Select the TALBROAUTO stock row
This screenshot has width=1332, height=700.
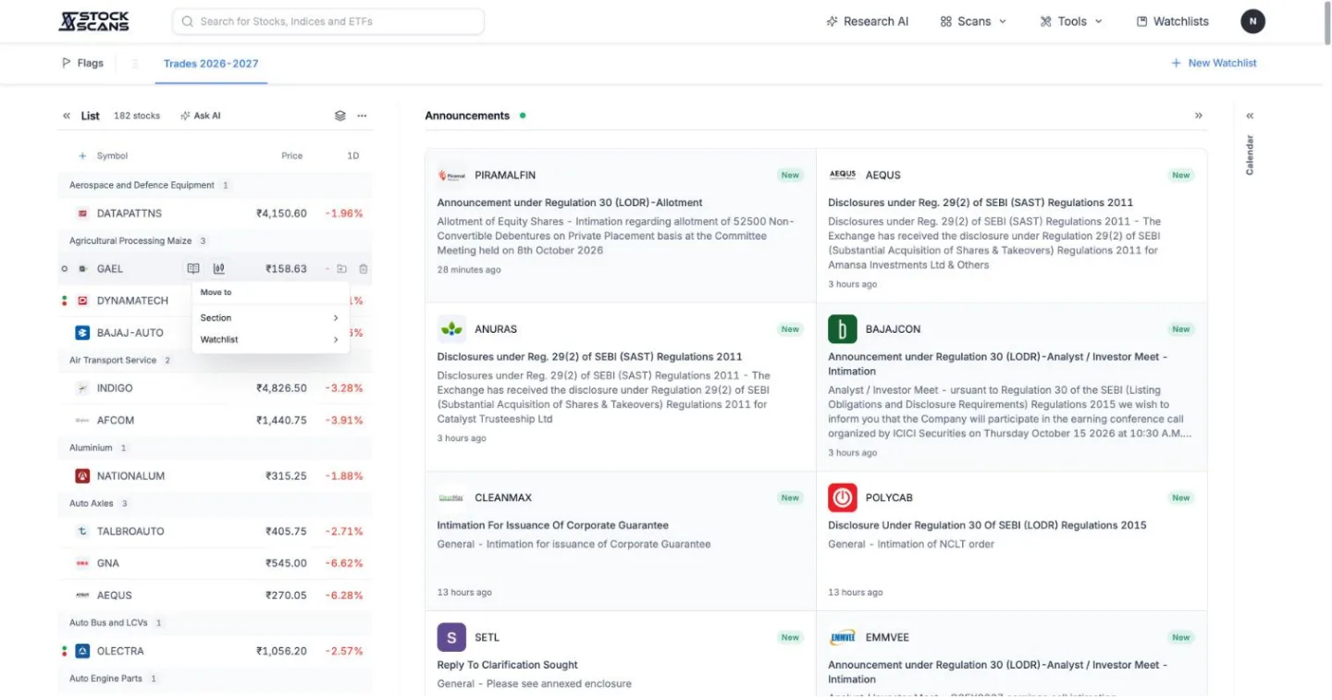216,532
